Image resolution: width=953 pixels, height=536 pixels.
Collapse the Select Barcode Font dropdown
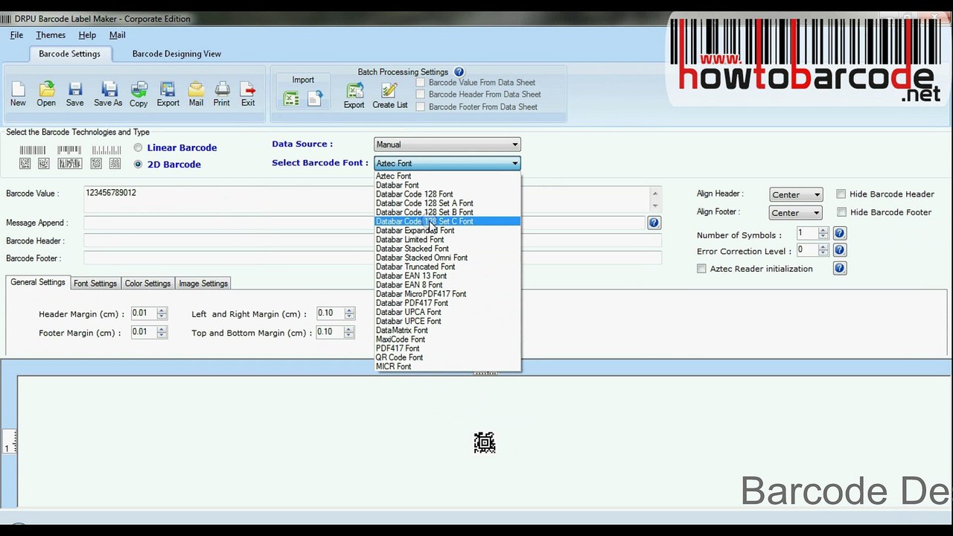[514, 163]
